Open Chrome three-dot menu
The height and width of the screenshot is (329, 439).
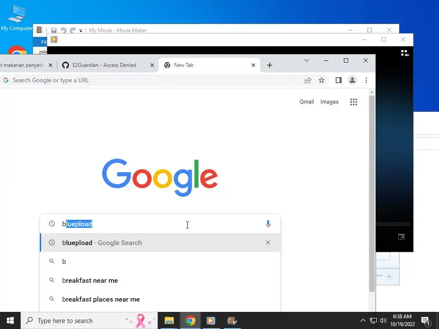[366, 80]
